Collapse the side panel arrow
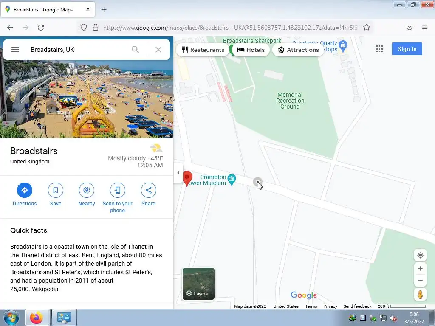 (x=178, y=173)
